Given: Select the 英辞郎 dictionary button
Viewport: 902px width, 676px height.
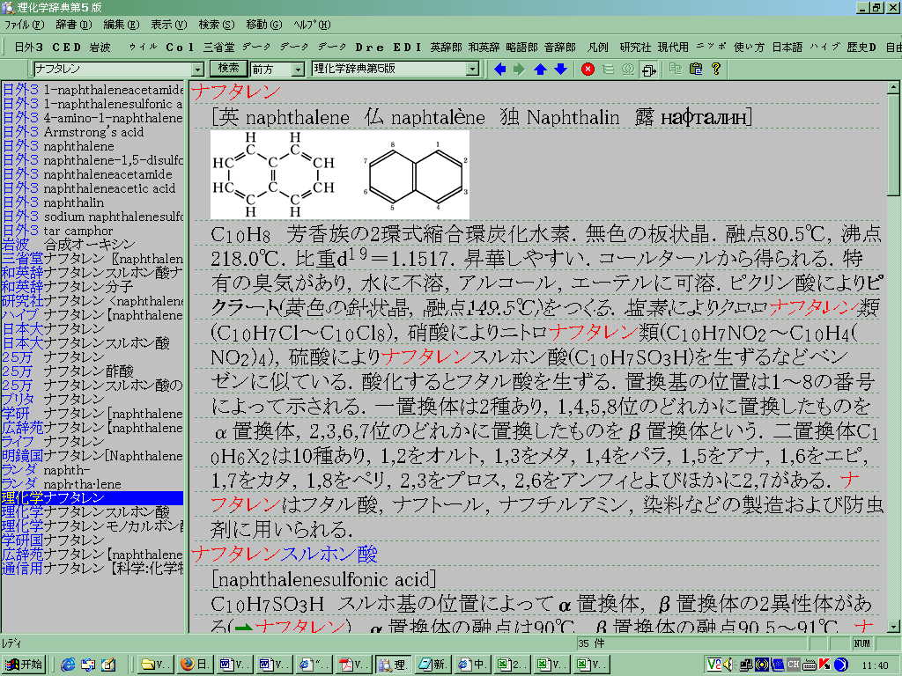Looking at the screenshot, I should pyautogui.click(x=446, y=48).
